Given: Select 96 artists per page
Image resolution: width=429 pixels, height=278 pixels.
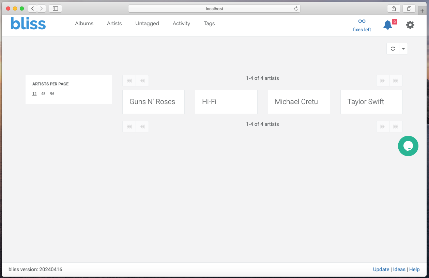Looking at the screenshot, I should (x=52, y=94).
